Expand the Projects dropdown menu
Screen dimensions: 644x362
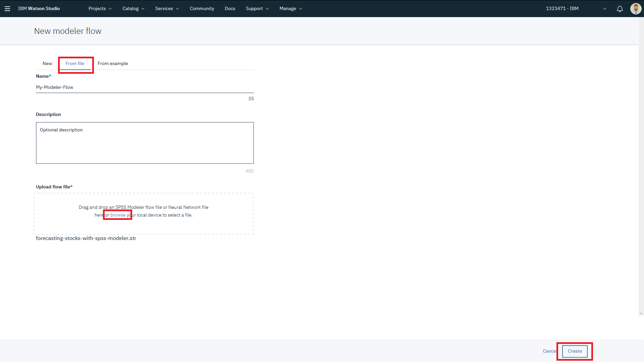pos(100,9)
